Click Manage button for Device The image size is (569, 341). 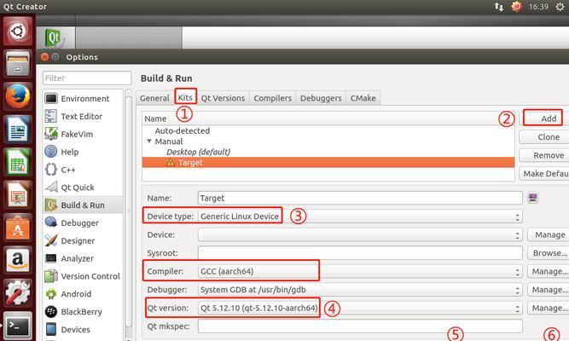tap(549, 234)
